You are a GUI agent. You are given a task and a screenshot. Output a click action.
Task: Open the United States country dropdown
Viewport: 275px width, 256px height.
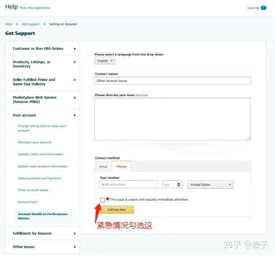pyautogui.click(x=210, y=184)
